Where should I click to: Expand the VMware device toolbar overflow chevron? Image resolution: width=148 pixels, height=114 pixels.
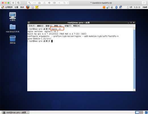68,3
